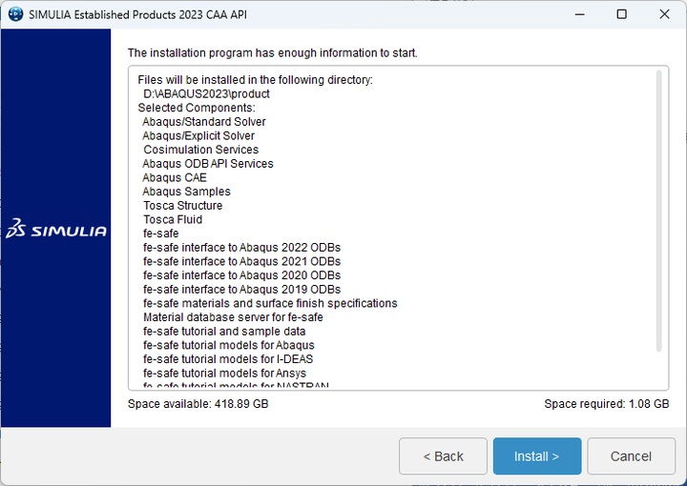
Task: Click the Tosca Structure entry
Action: pyautogui.click(x=182, y=206)
